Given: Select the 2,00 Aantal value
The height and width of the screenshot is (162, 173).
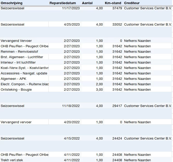Looking at the screenshot, I should [99, 84].
